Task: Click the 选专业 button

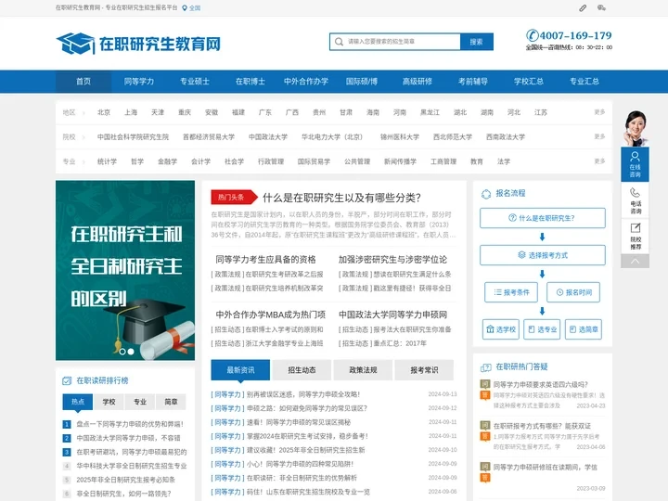Action: click(542, 329)
